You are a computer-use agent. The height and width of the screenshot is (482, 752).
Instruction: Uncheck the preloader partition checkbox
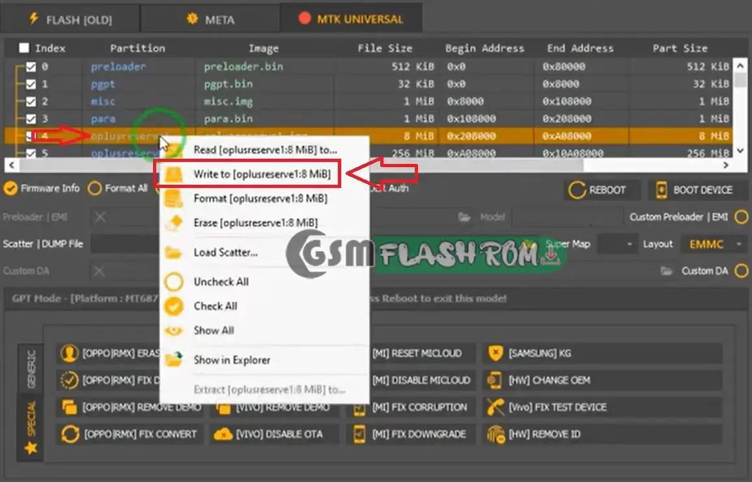pos(31,66)
